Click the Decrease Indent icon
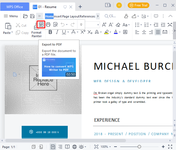The image size is (176, 150). tap(156, 25)
